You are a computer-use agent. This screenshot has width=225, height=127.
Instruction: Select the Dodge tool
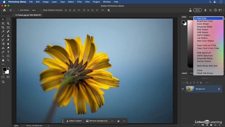pos(8,48)
